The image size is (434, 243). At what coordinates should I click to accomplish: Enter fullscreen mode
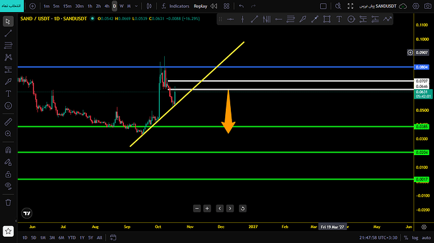(350, 6)
